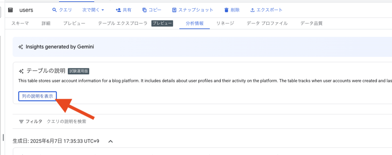The image size is (392, 155).
Task: Click the 試験運用版 badge
Action: pyautogui.click(x=79, y=71)
